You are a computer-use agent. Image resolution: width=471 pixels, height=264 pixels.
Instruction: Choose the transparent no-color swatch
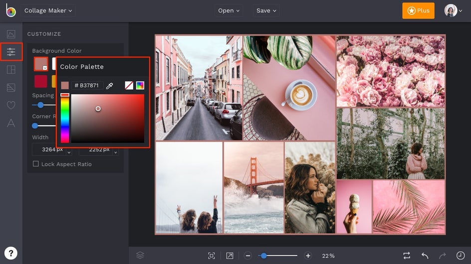[x=129, y=86]
